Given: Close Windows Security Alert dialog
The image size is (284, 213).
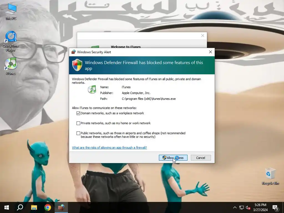Looking at the screenshot, I should pos(211,52).
